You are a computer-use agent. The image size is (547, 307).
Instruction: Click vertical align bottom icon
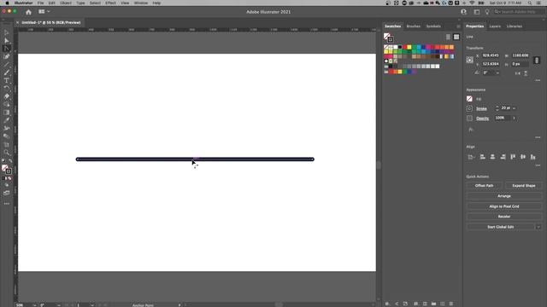533,157
